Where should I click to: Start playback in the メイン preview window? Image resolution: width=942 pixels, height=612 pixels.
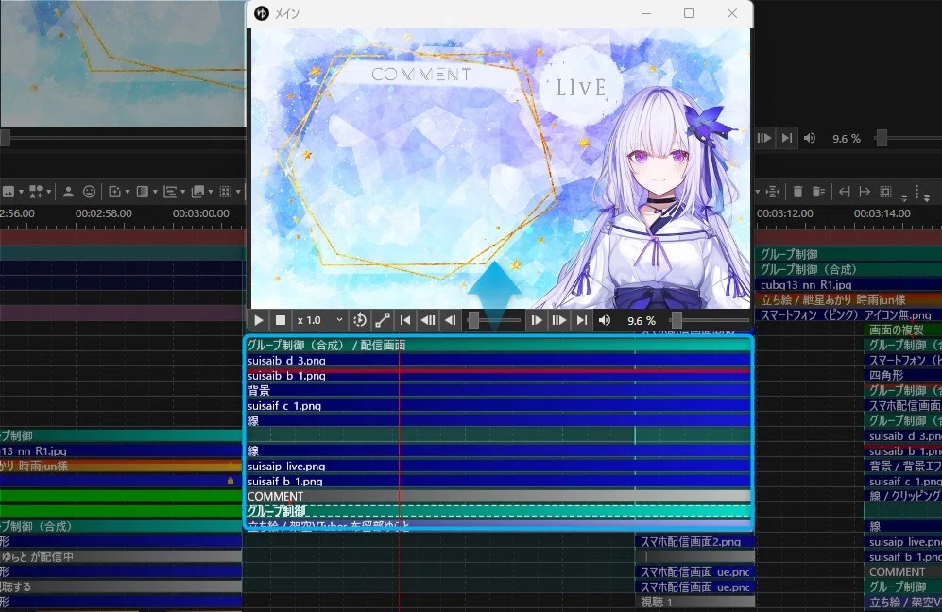[258, 320]
